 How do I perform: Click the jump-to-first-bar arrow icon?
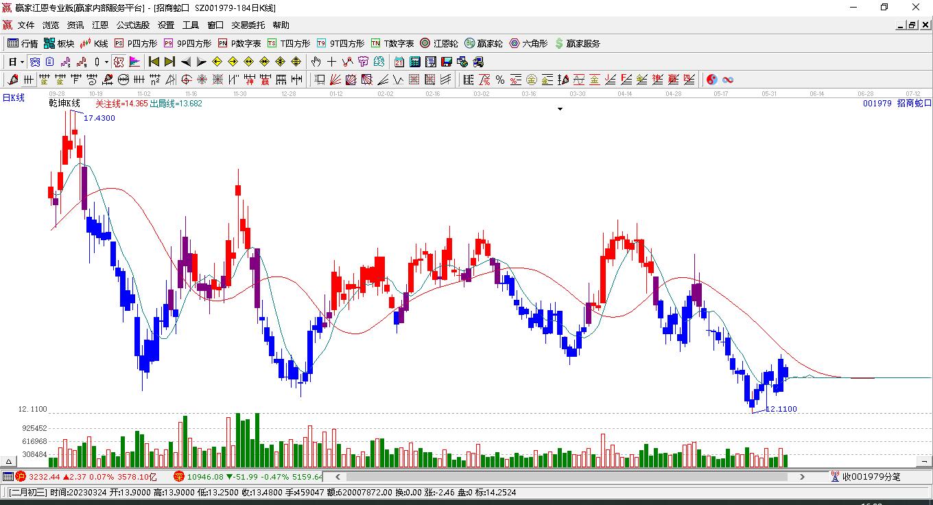[154, 62]
